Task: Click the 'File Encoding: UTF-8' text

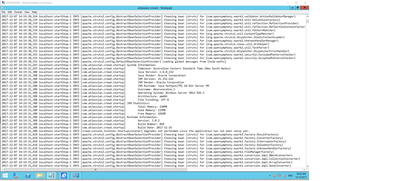Action: click(x=153, y=100)
